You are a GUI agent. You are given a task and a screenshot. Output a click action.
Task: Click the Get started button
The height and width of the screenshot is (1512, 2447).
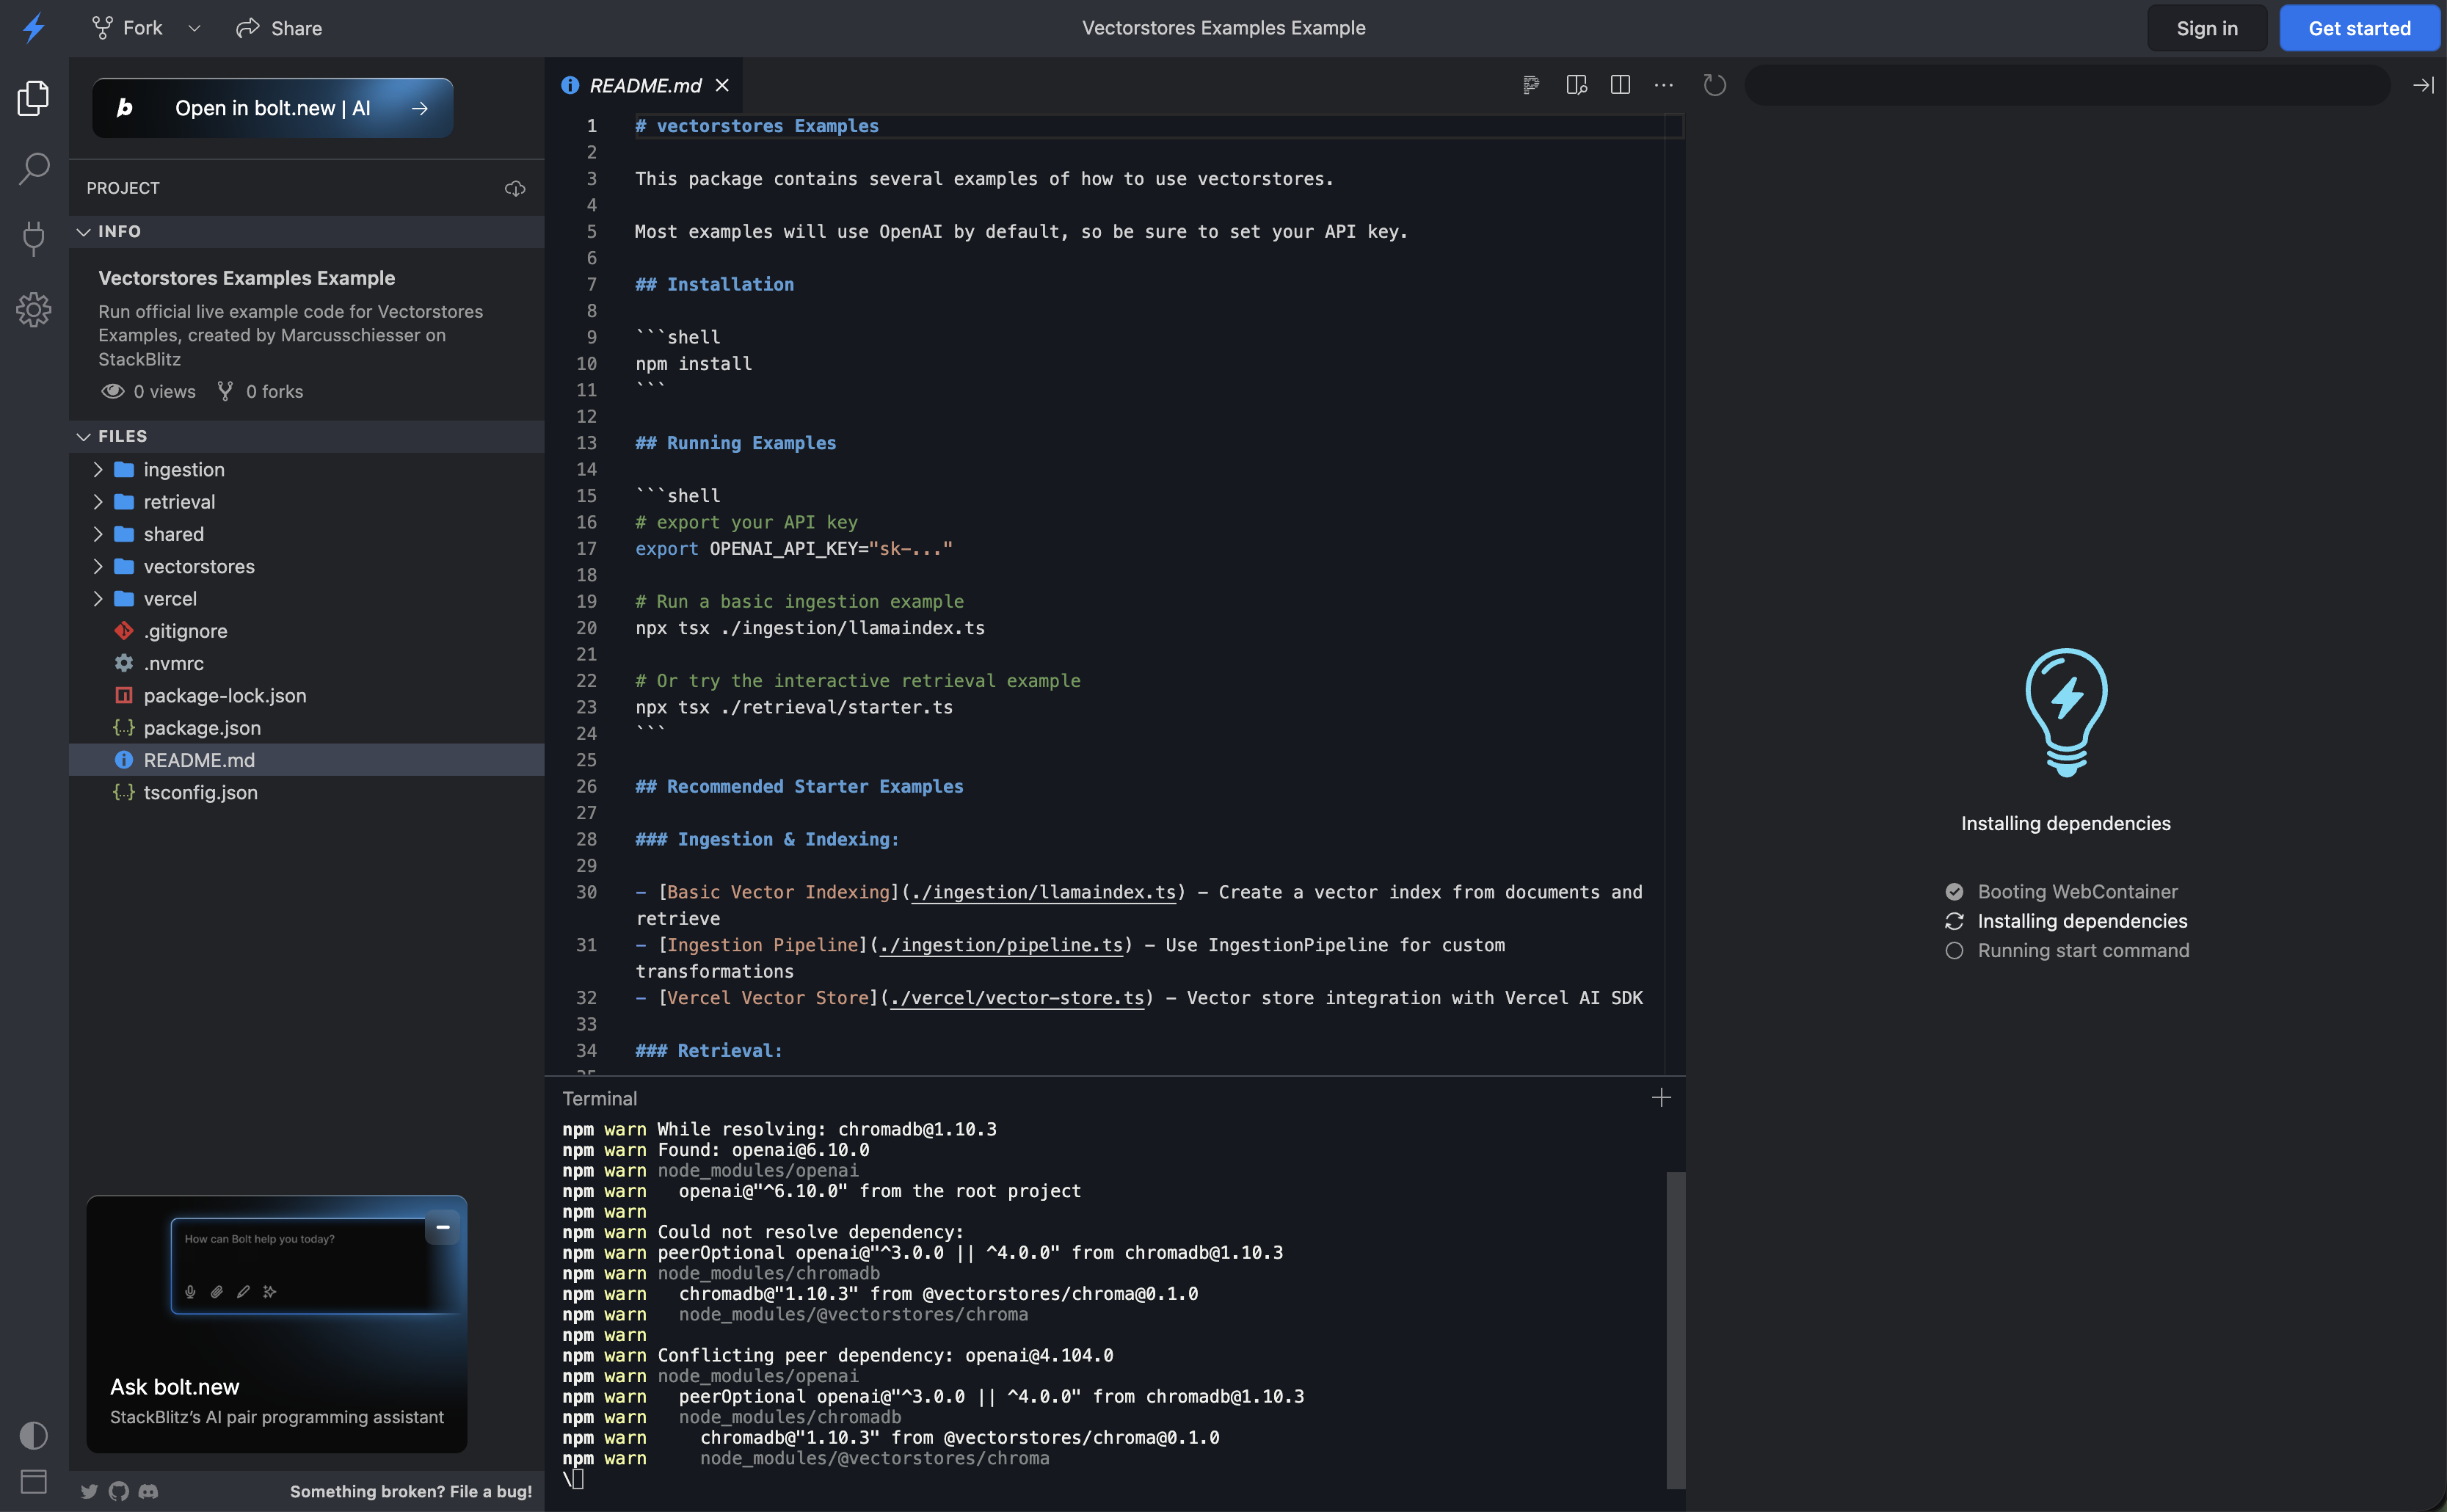tap(2359, 27)
